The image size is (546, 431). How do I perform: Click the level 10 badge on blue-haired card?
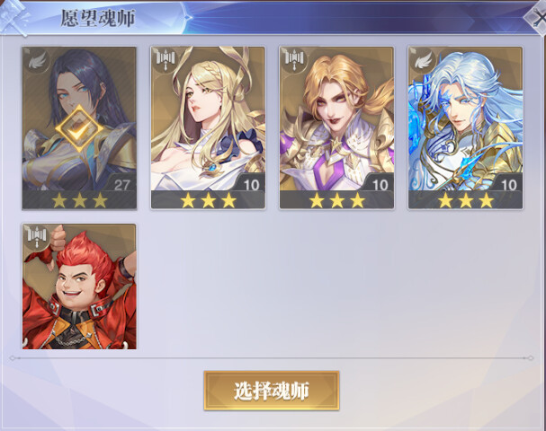coord(508,184)
